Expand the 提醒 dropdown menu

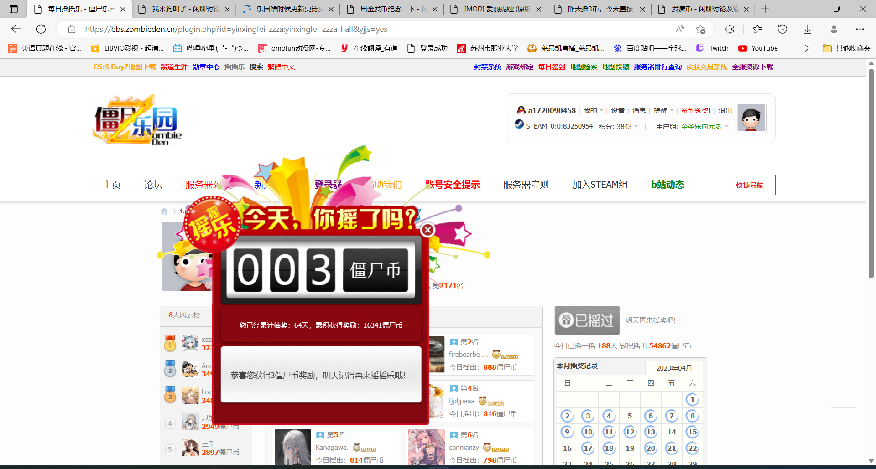(x=663, y=111)
